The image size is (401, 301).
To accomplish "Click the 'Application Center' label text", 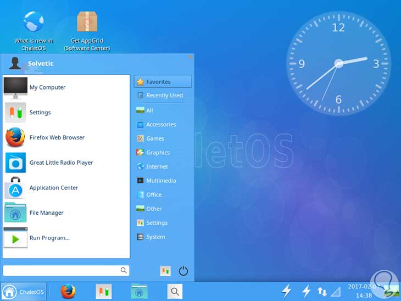I will 54,188.
